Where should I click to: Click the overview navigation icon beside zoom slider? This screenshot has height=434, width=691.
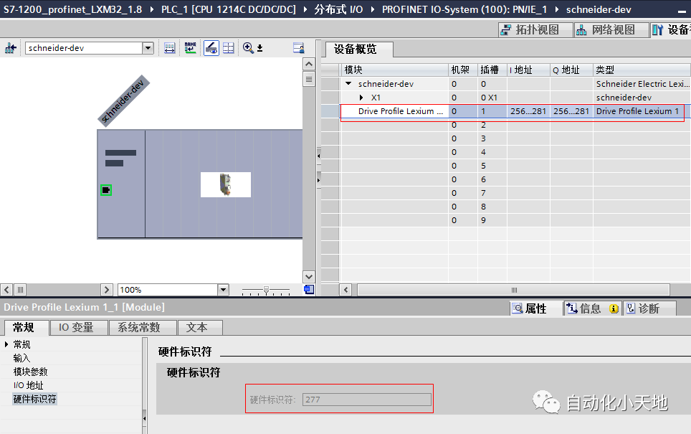click(309, 290)
